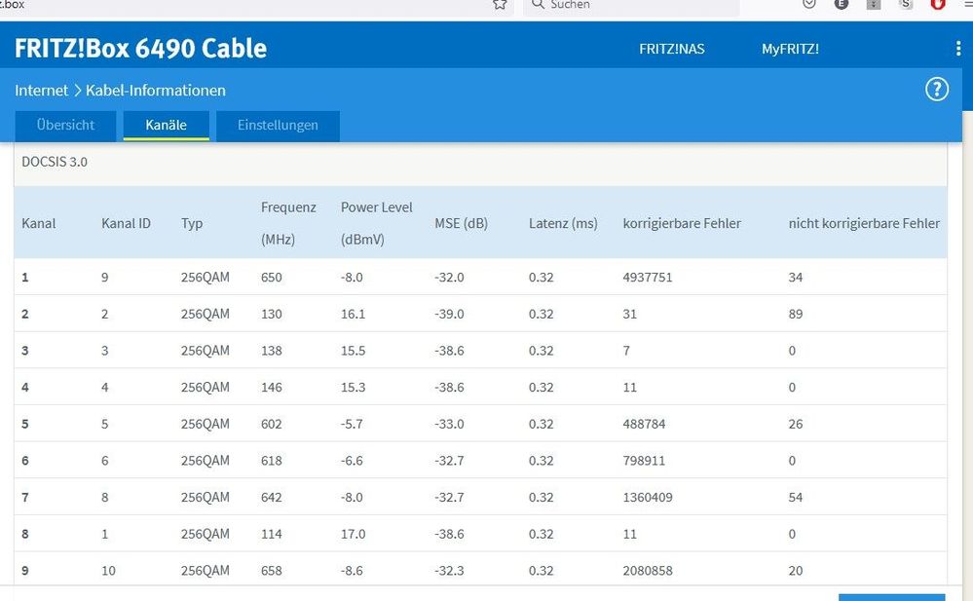Click the DOCSIS 3.0 section label
Screen dimensions: 973x601
coord(55,162)
